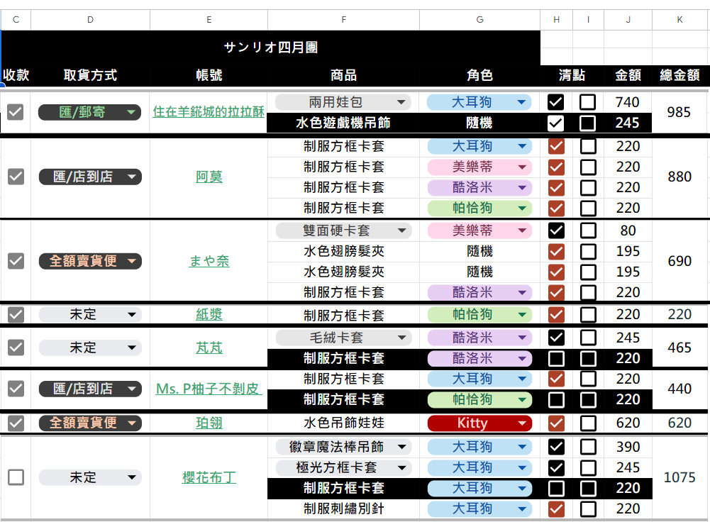Toggle 芃芃's 收款 checkbox
Screen dimensions: 710x522
pos(16,348)
